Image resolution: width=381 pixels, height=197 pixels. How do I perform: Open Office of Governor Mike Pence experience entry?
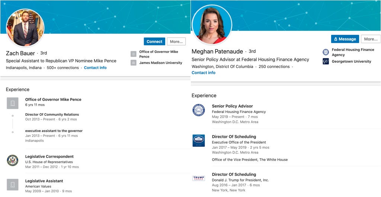53,100
